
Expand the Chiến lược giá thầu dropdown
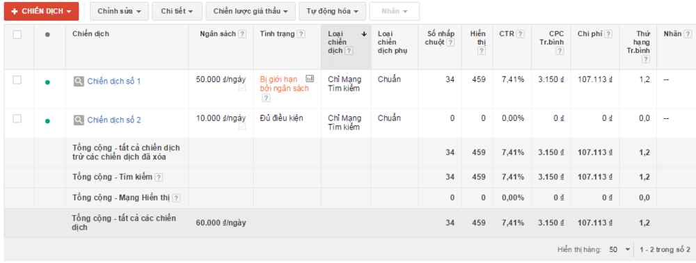point(251,11)
